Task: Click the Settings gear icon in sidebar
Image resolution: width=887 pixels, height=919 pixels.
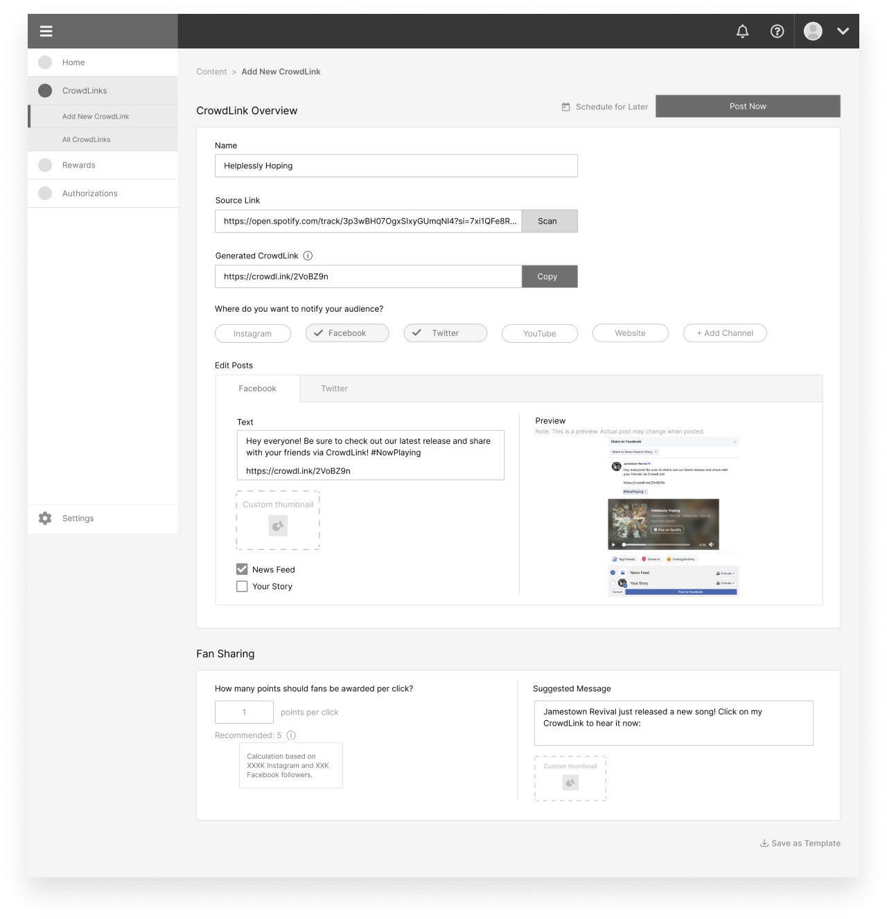Action: (x=44, y=518)
